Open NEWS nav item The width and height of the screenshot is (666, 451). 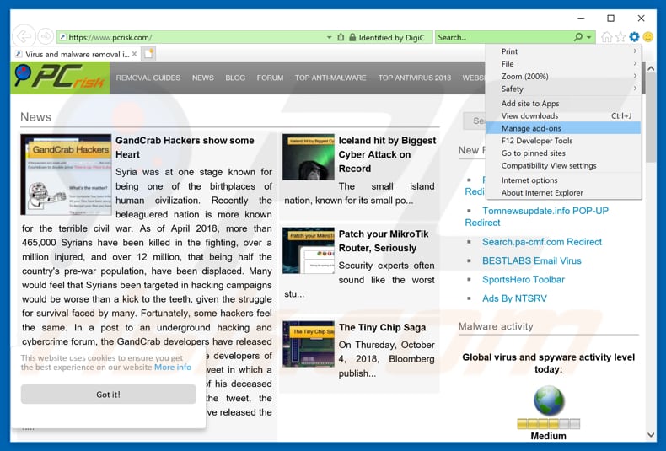pos(203,78)
